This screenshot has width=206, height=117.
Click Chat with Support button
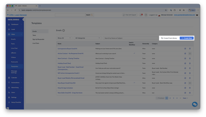(x=130, y=15)
